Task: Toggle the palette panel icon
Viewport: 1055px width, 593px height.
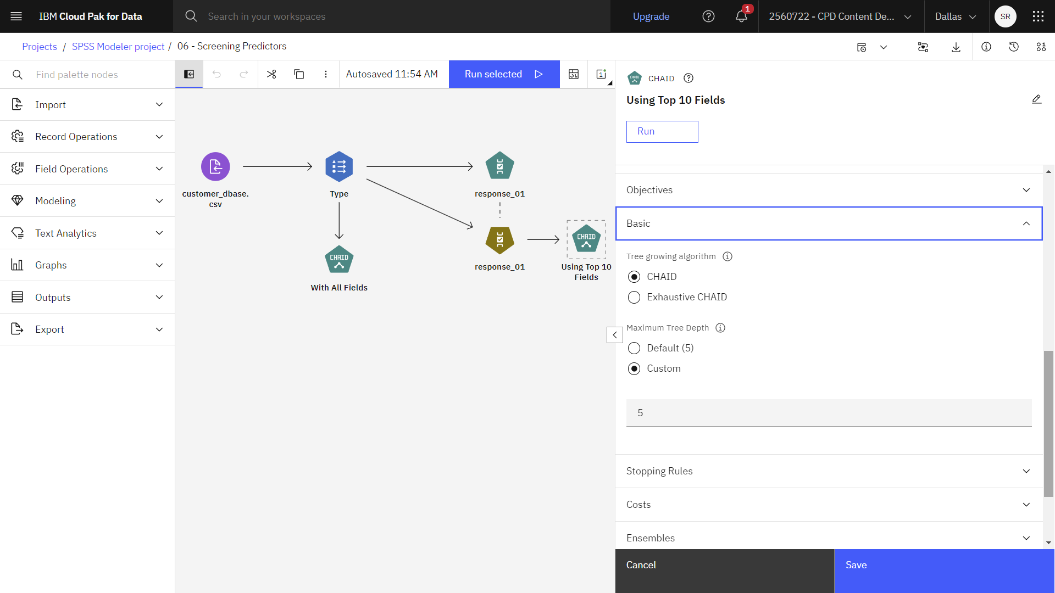Action: tap(189, 74)
